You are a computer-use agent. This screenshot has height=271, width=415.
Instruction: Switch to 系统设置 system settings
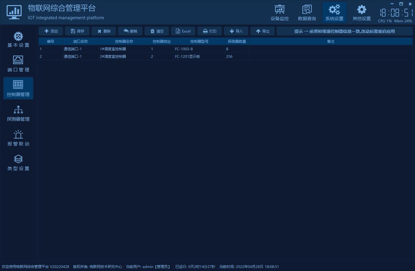coord(334,13)
